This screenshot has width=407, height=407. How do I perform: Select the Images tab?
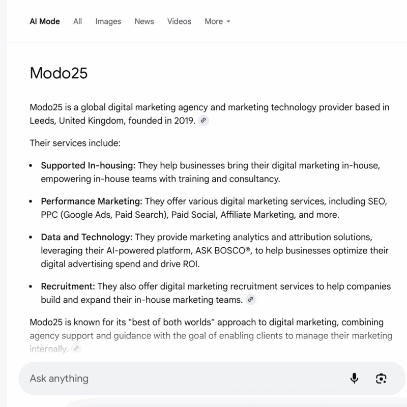coord(108,21)
